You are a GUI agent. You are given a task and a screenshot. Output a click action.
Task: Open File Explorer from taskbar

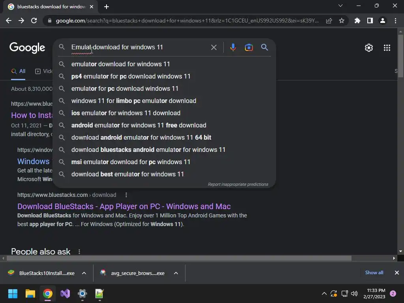click(x=30, y=294)
